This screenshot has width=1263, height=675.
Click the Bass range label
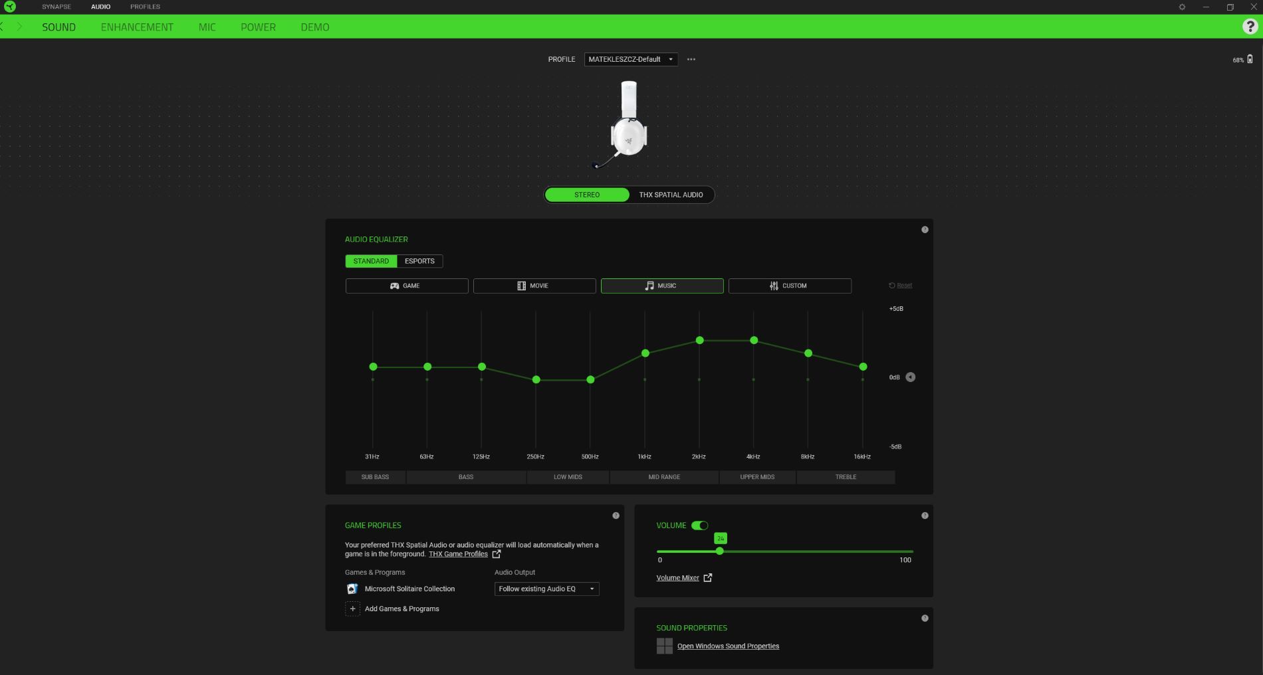(x=466, y=477)
